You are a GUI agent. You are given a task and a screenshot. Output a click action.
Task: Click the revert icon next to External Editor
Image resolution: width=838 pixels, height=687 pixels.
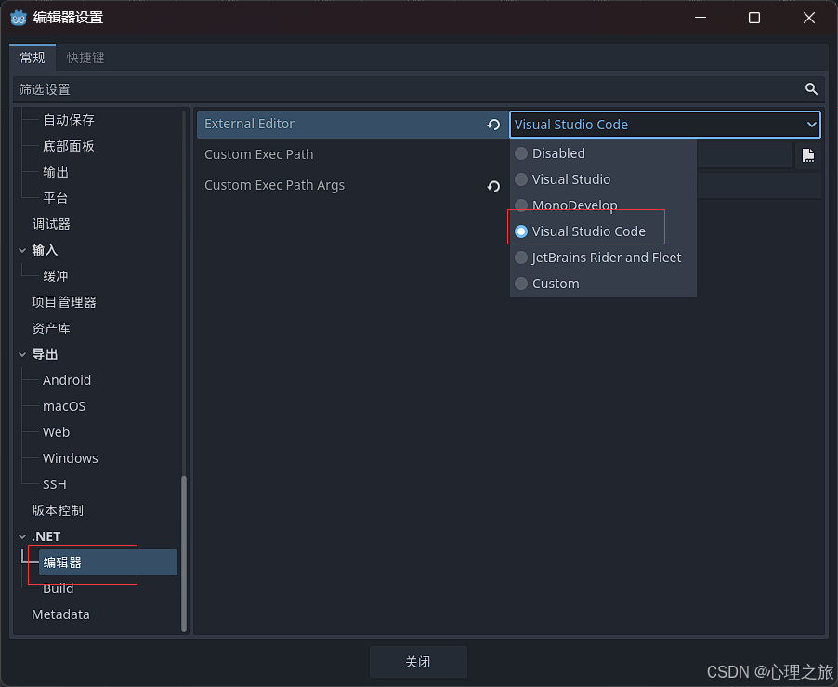pos(491,123)
